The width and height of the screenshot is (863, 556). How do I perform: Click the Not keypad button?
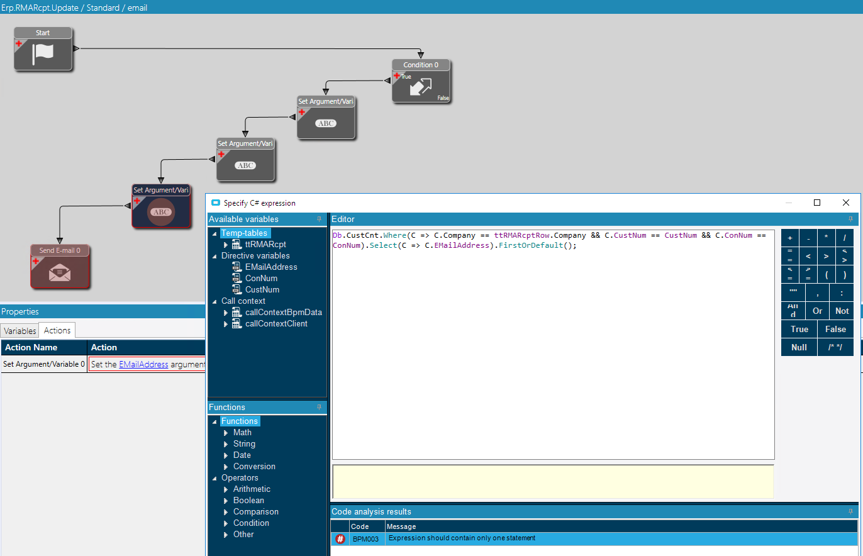(842, 311)
